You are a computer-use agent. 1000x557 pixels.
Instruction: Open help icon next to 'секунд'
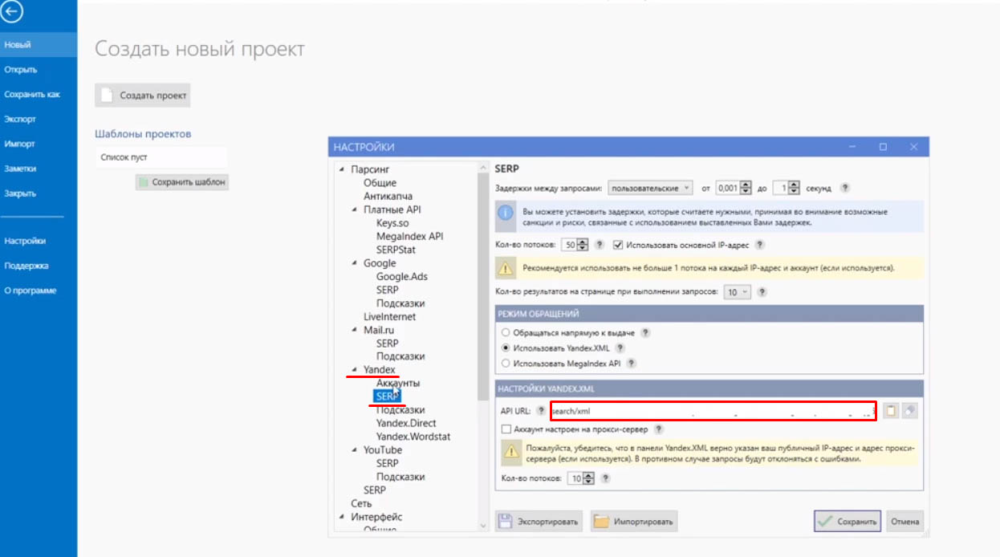pyautogui.click(x=844, y=188)
